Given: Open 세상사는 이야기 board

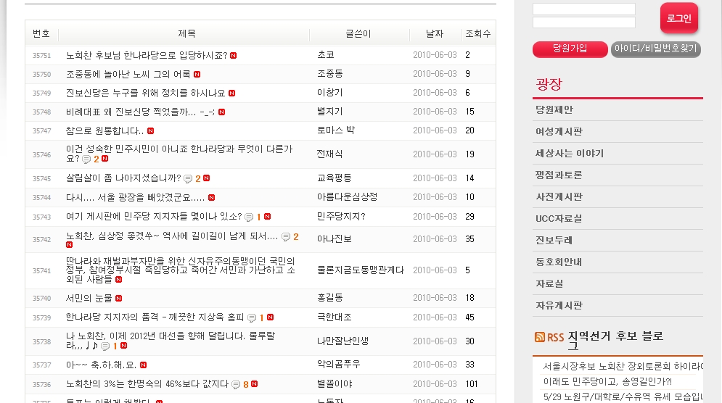Looking at the screenshot, I should pyautogui.click(x=570, y=153).
